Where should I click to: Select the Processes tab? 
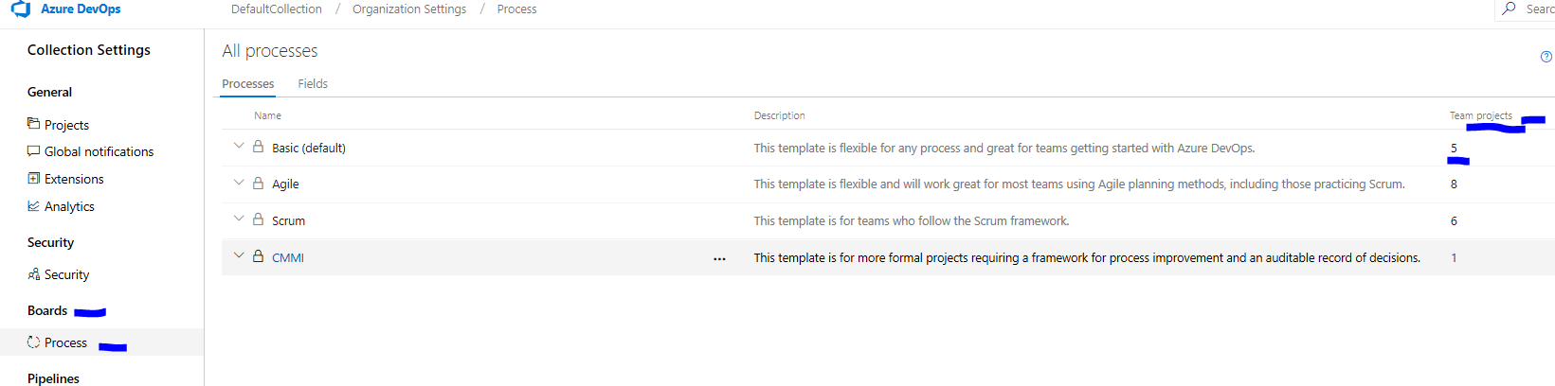click(x=248, y=84)
